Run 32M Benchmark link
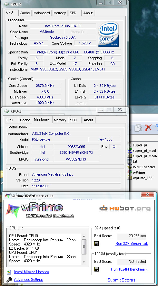Screen dimensions: 158x286 coord(132,244)
